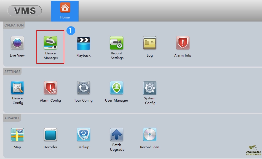The height and width of the screenshot is (159, 262).
Task: Open Record Plan disc icon
Action: click(150, 135)
